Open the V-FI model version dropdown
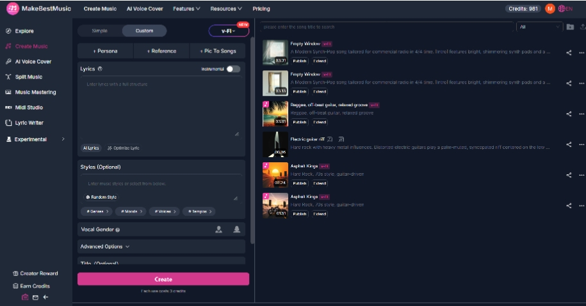This screenshot has height=306, width=586. 229,31
